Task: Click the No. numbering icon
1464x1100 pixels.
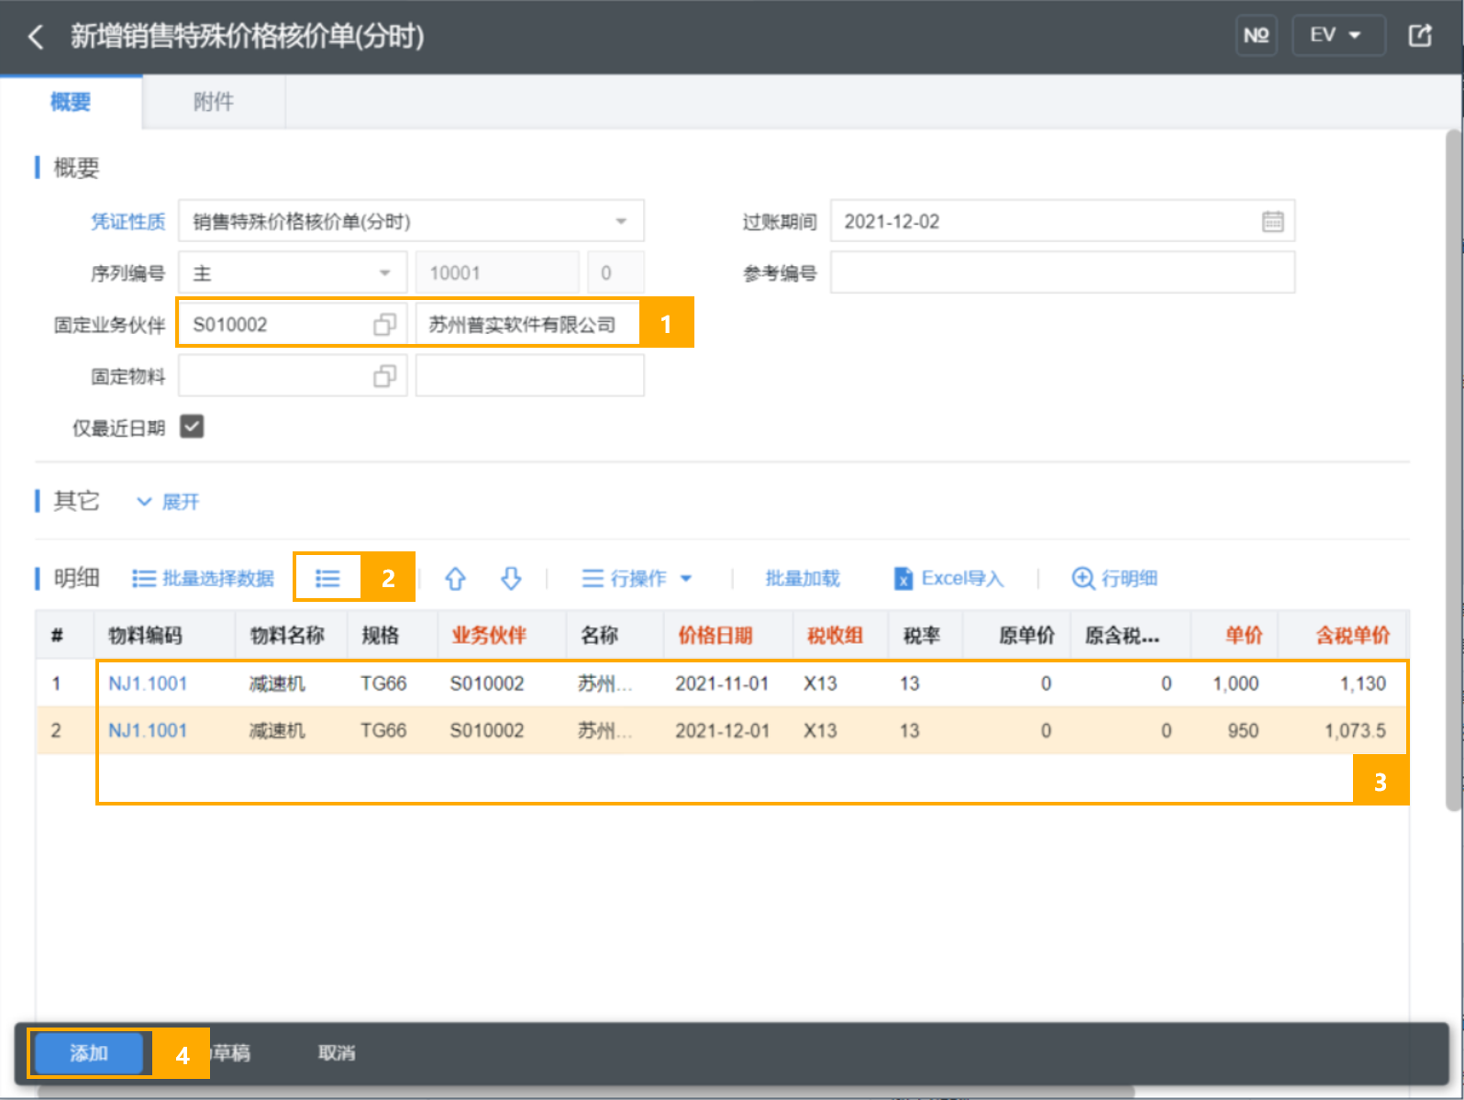Action: [x=1256, y=36]
